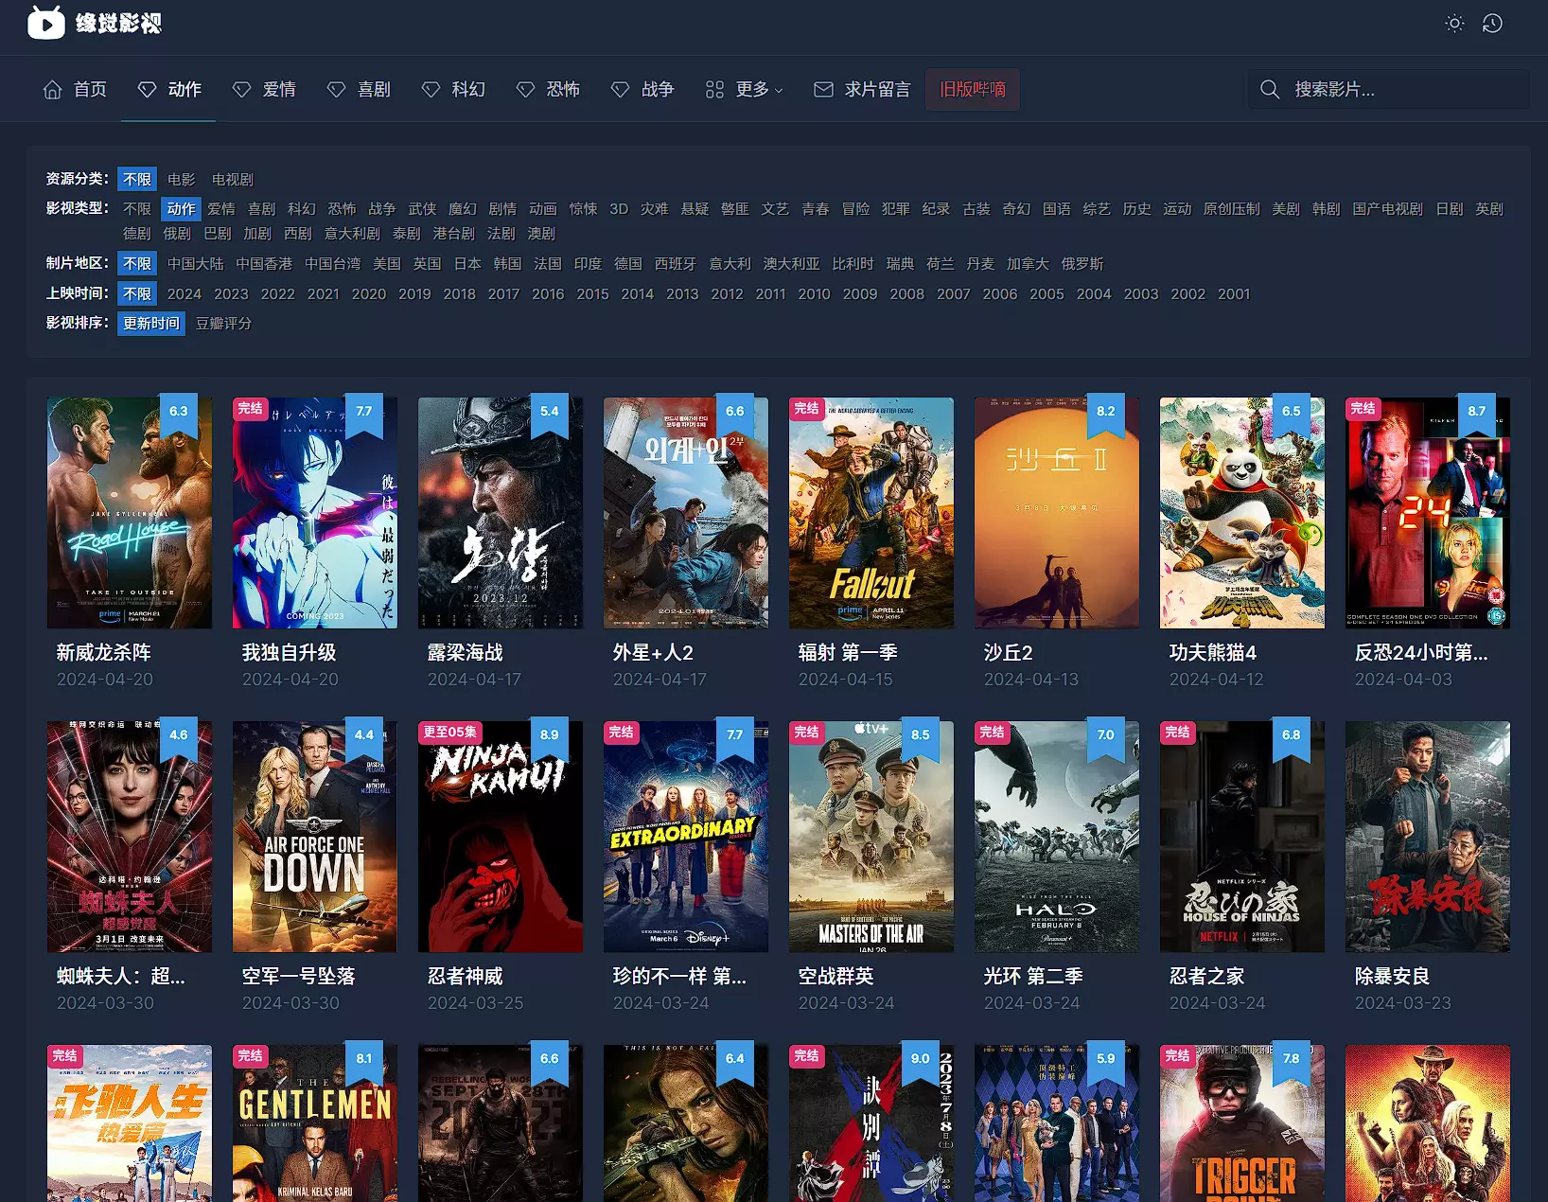Click the envelope icon for 求片留言
Image resolution: width=1548 pixels, height=1202 pixels.
coord(823,90)
